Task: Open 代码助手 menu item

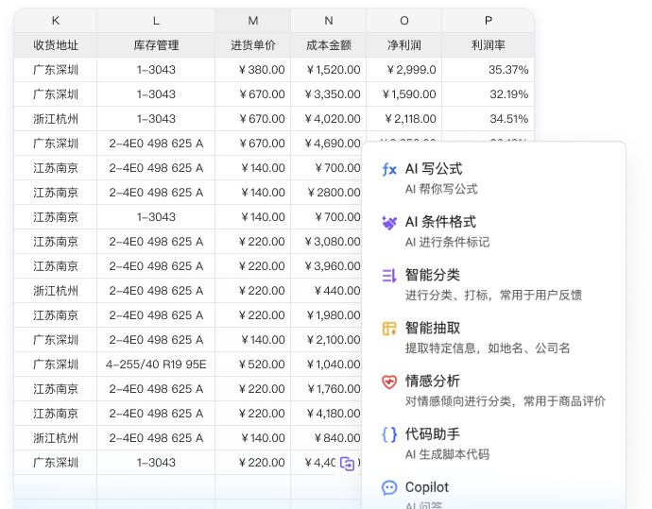Action: coord(494,443)
